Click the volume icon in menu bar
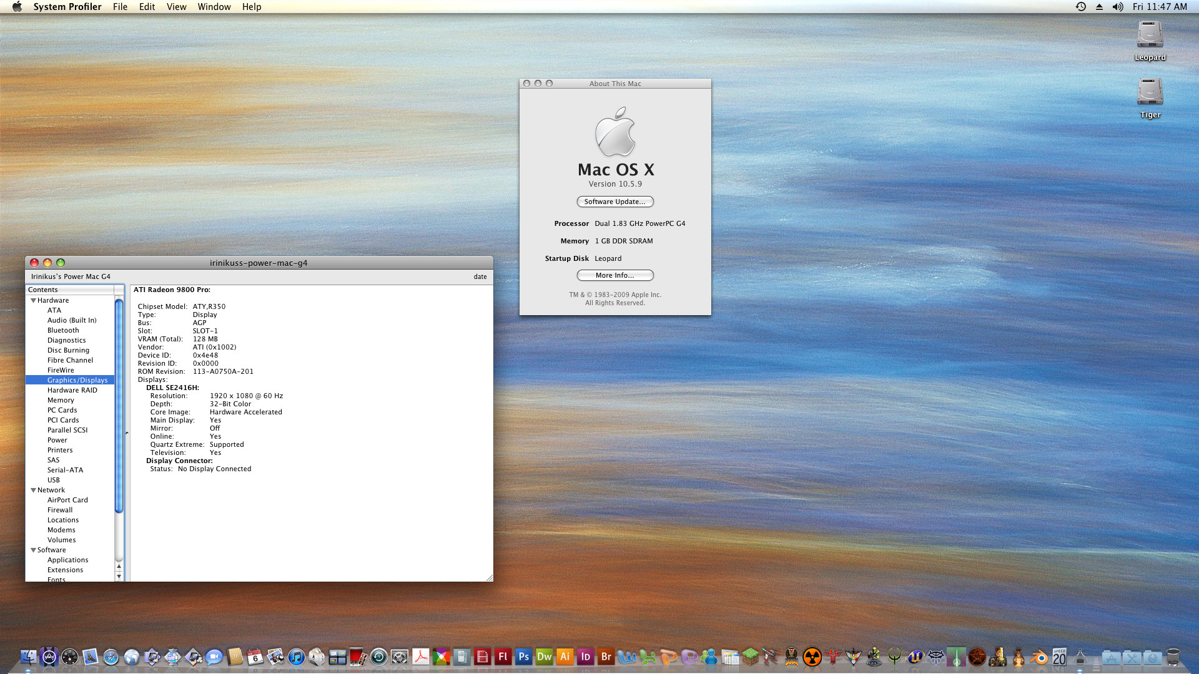Screen dimensions: 1199x674 (x=1118, y=7)
